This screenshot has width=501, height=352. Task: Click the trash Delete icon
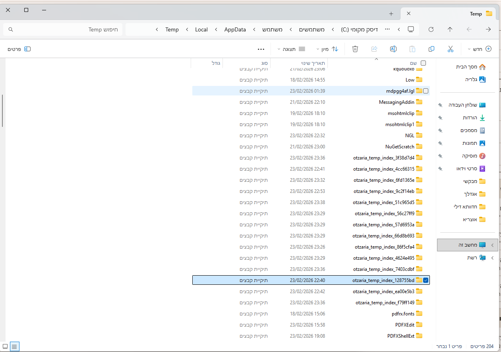[x=355, y=49]
